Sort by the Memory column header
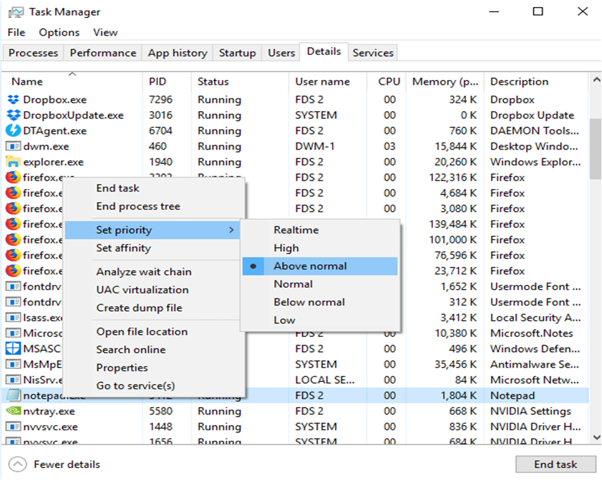 (445, 81)
